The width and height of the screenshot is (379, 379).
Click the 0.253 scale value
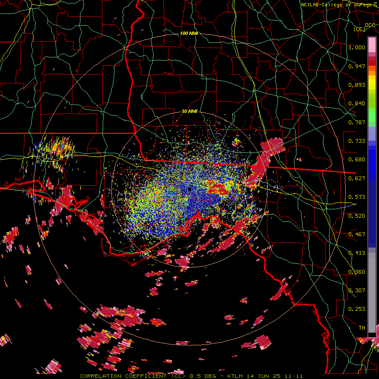pos(357,309)
